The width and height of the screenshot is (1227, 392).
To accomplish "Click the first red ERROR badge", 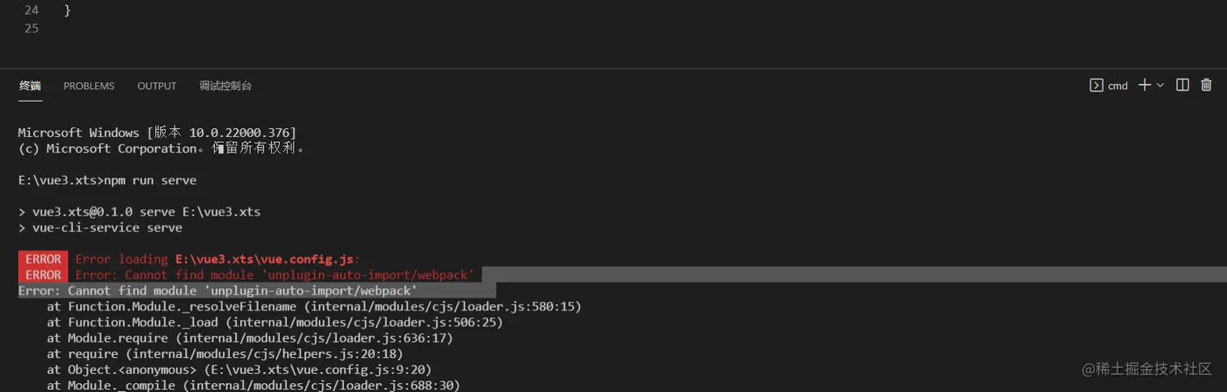I will (43, 259).
